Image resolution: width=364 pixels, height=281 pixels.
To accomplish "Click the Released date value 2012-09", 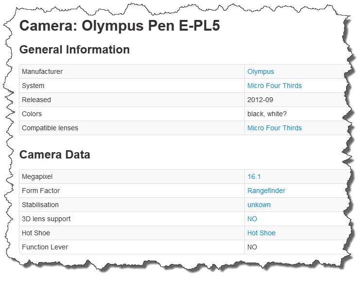I will click(x=260, y=100).
